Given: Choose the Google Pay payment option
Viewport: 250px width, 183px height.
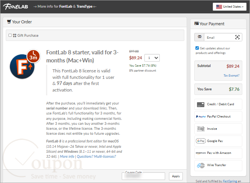Looking at the screenshot, I should [x=218, y=141].
